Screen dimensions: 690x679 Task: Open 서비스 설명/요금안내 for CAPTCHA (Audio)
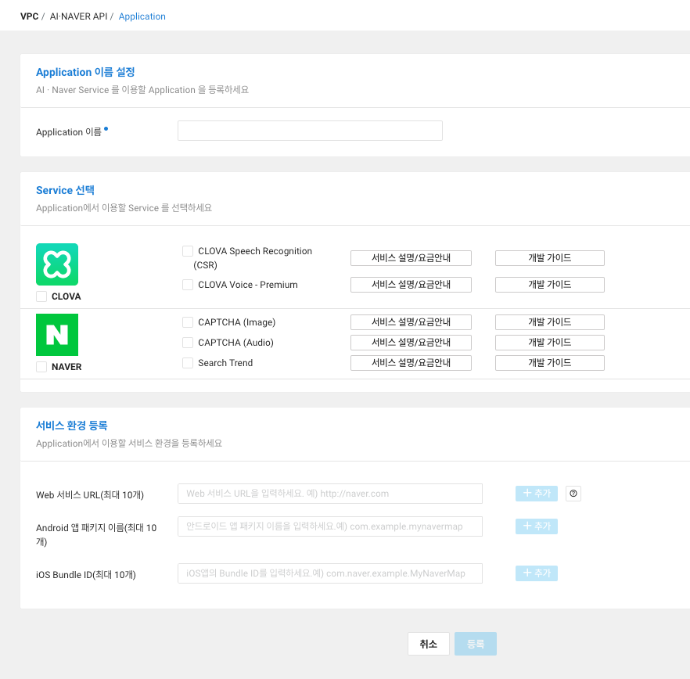pyautogui.click(x=411, y=343)
